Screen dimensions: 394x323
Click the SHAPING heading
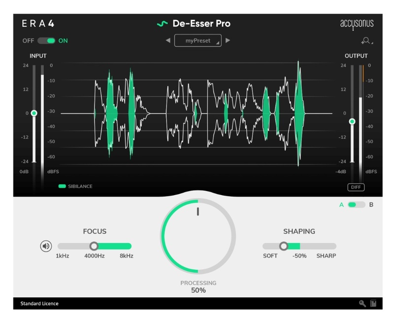coord(299,231)
